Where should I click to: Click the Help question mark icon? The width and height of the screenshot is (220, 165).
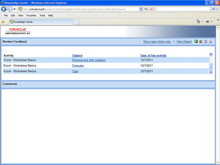(x=206, y=41)
